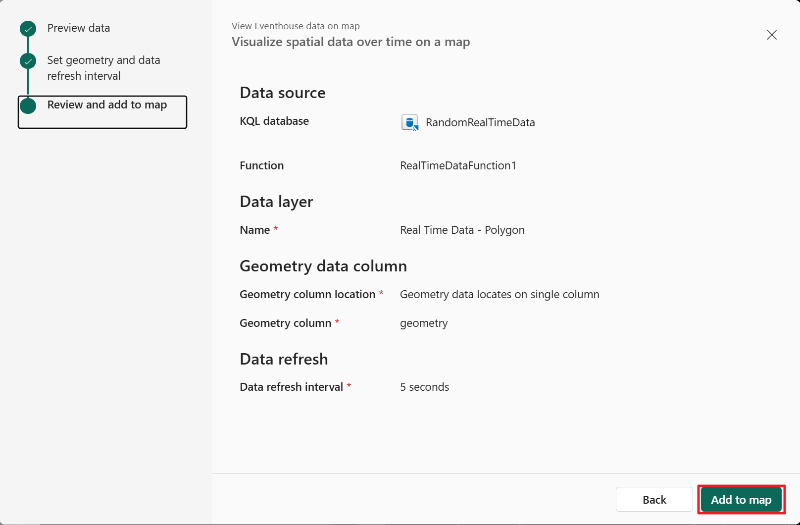Select the data layer Name value Real Time Data - Polygon
Screen dimensions: 800x525
tap(462, 229)
